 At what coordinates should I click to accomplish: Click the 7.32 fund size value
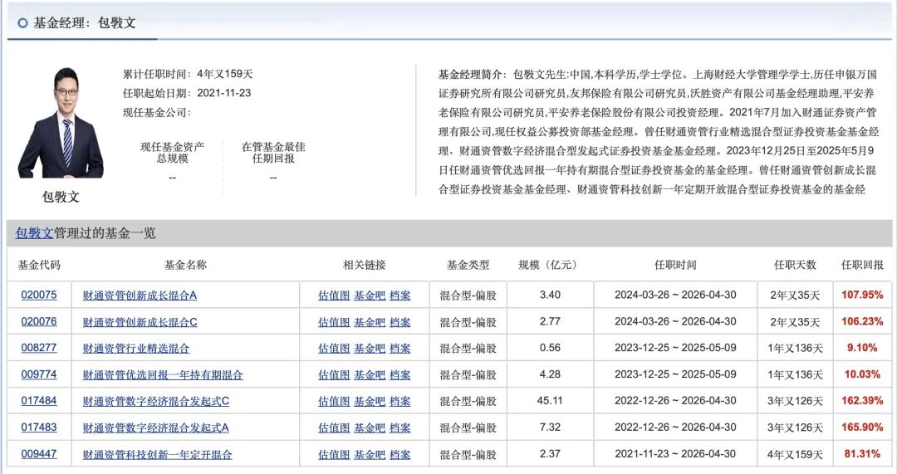(550, 428)
